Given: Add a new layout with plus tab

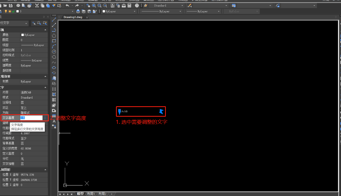Looking at the screenshot, I should coord(111,194).
